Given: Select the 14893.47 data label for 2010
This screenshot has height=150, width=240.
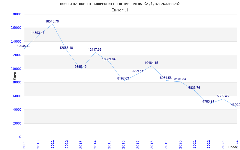Looking at the screenshot, I should (38, 33).
